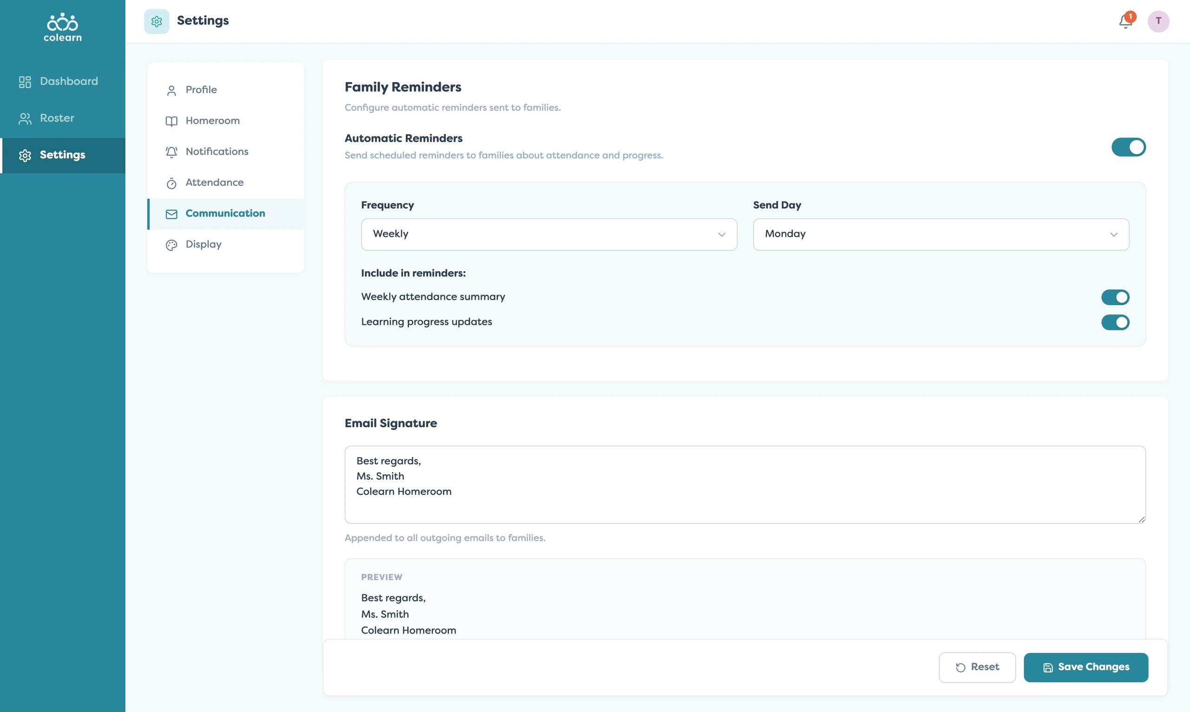Toggle Learning progress updates switch
Image resolution: width=1190 pixels, height=712 pixels.
click(1115, 322)
